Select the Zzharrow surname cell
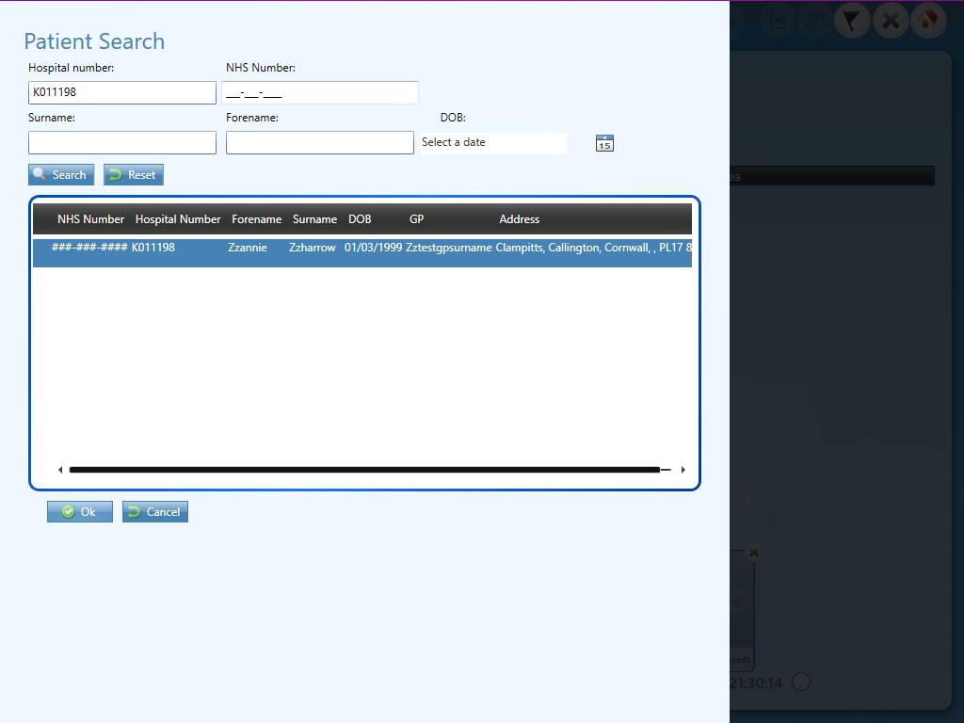The width and height of the screenshot is (964, 723). tap(313, 248)
